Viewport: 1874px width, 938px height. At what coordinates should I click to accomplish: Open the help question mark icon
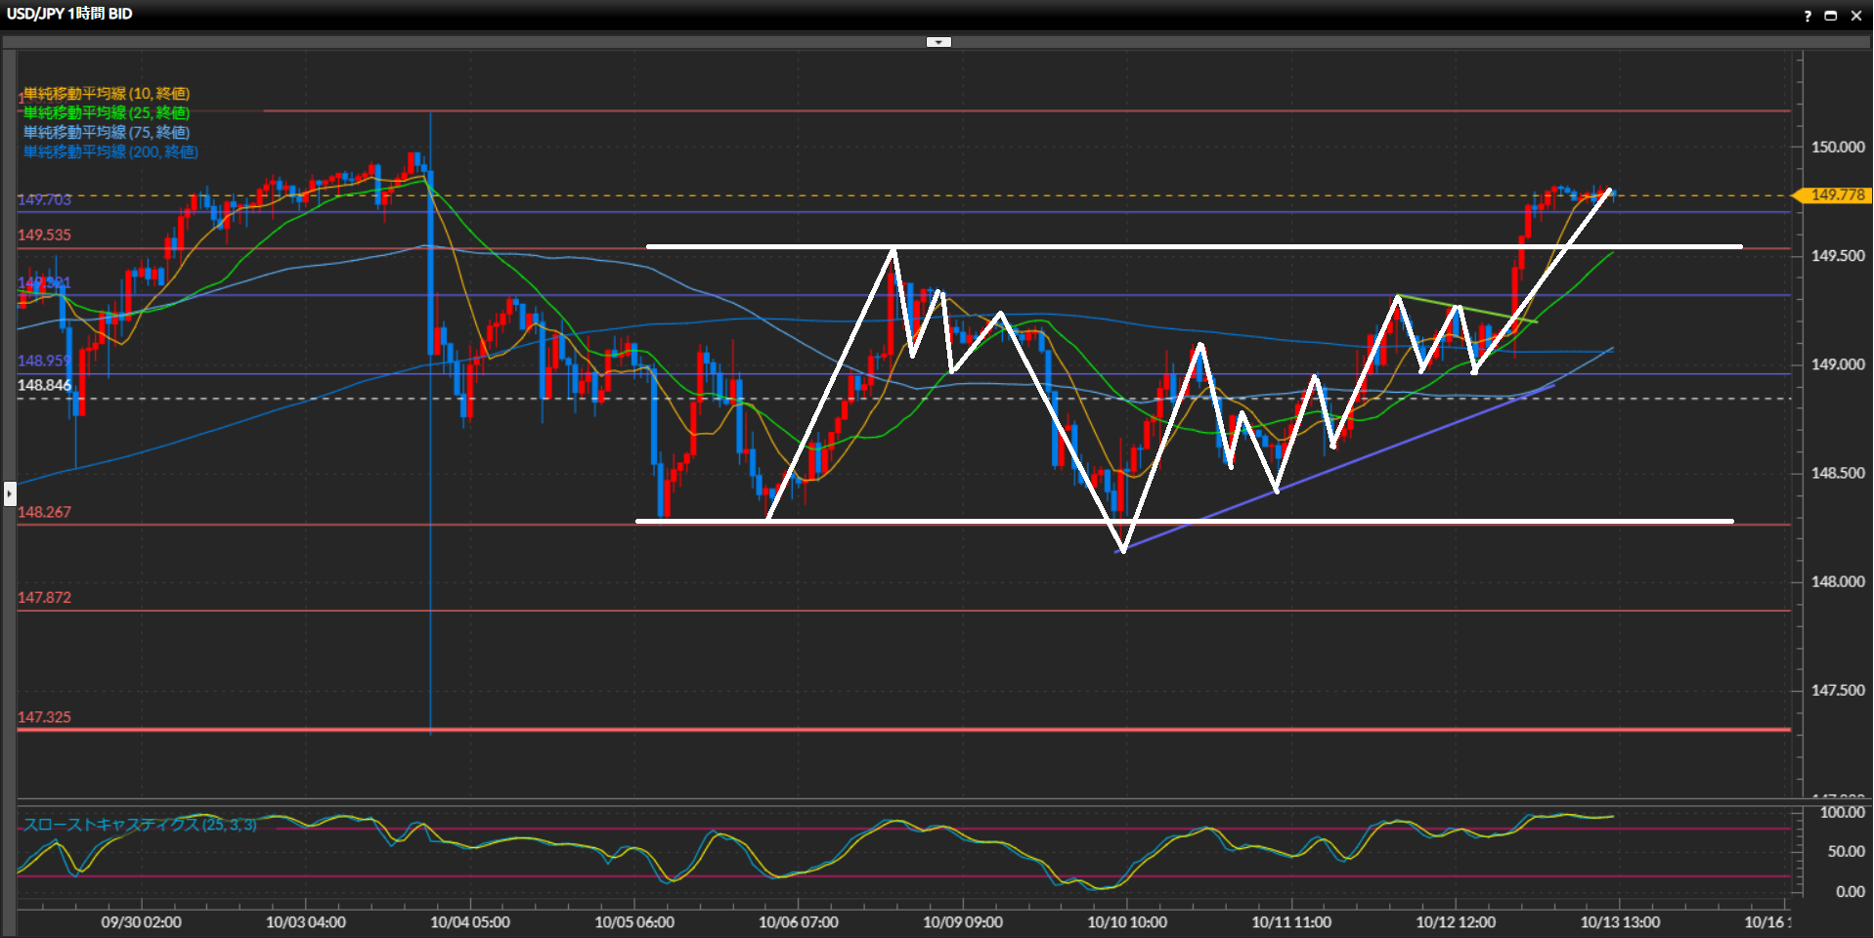click(1808, 16)
